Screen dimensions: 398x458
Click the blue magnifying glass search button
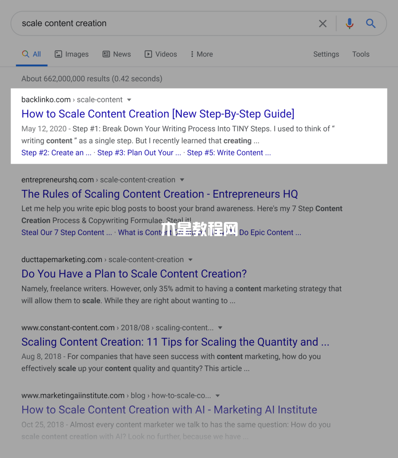(x=371, y=23)
